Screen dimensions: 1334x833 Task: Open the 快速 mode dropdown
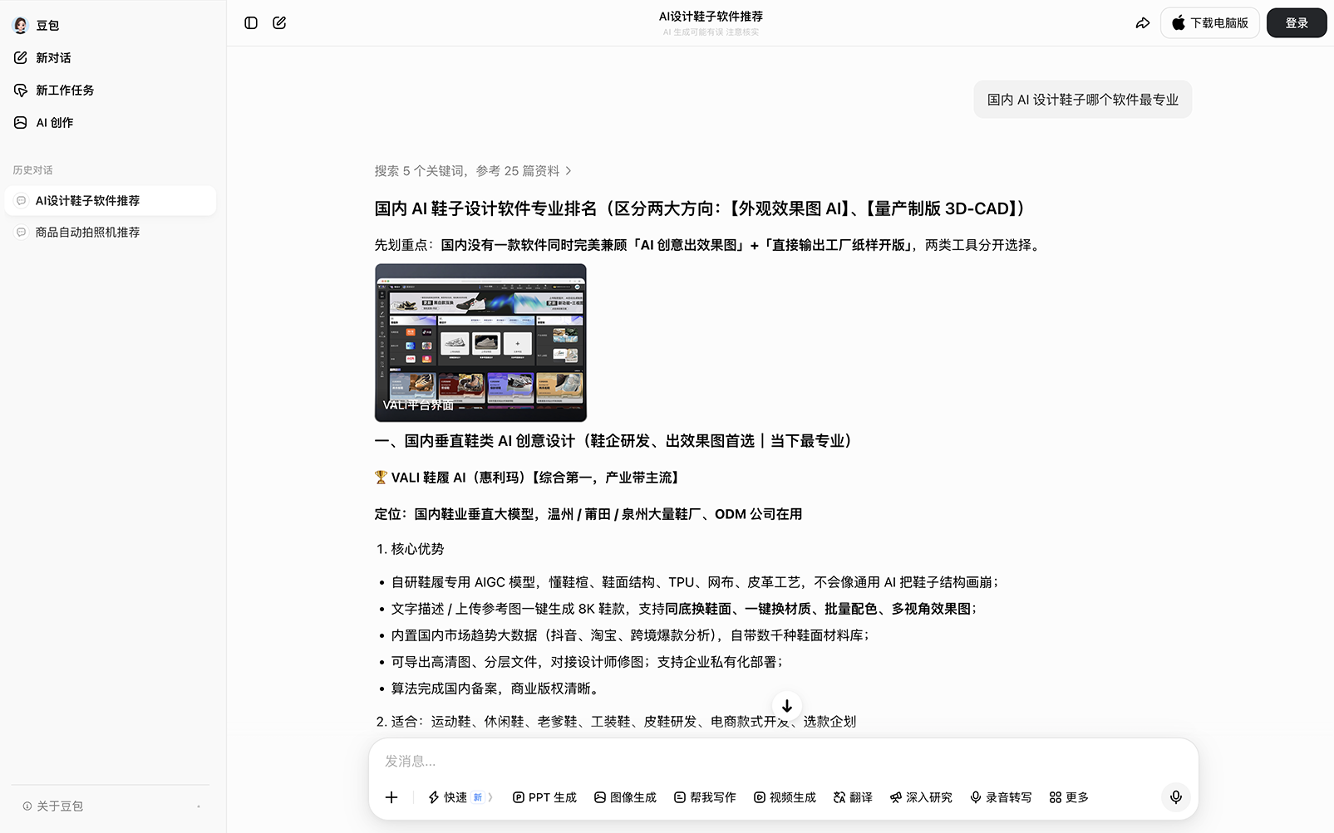pyautogui.click(x=460, y=797)
